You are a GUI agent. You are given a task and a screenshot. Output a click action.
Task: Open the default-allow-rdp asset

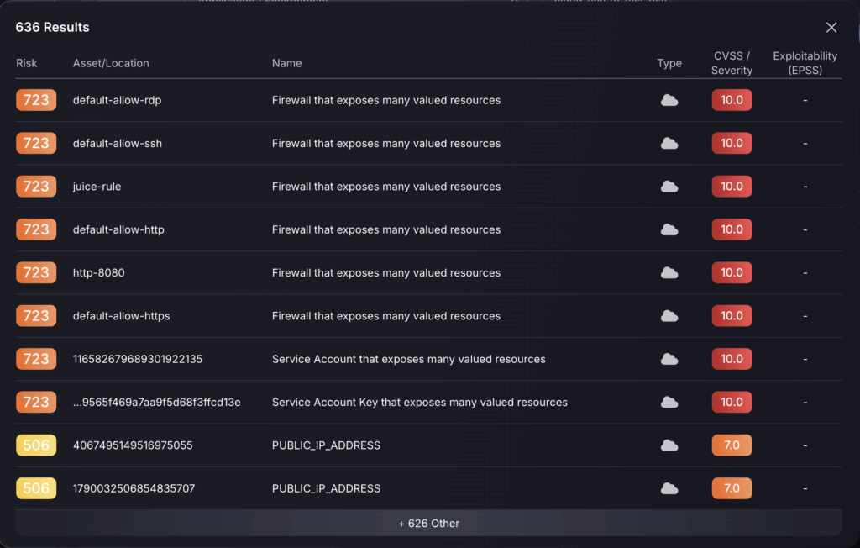pos(117,100)
